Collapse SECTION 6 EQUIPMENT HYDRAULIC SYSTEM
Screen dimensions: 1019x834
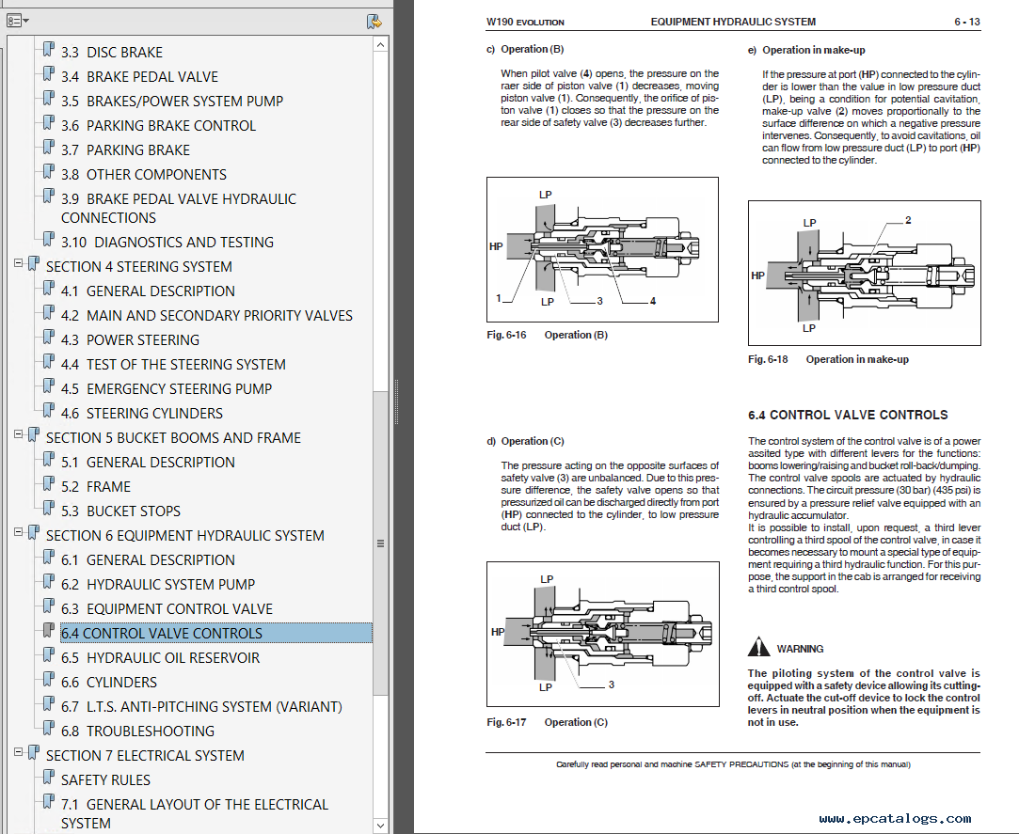(x=18, y=532)
